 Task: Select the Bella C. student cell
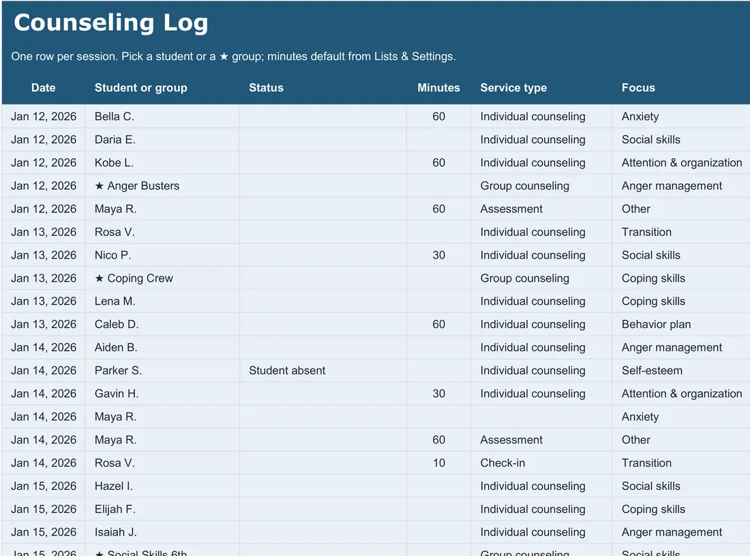click(162, 116)
